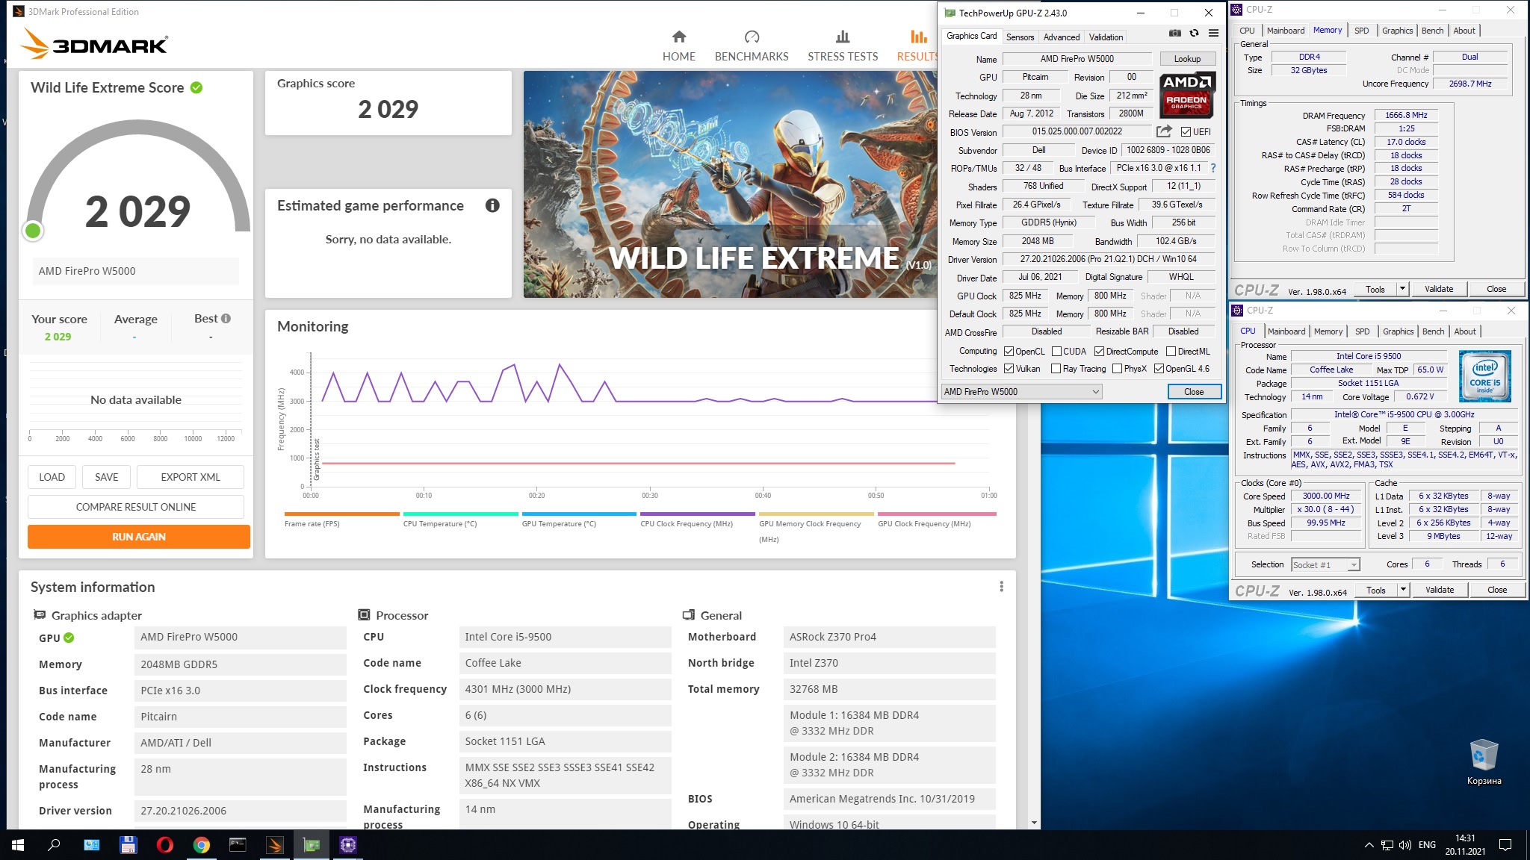The height and width of the screenshot is (860, 1530).
Task: Open System information three-dot menu
Action: tap(1001, 587)
